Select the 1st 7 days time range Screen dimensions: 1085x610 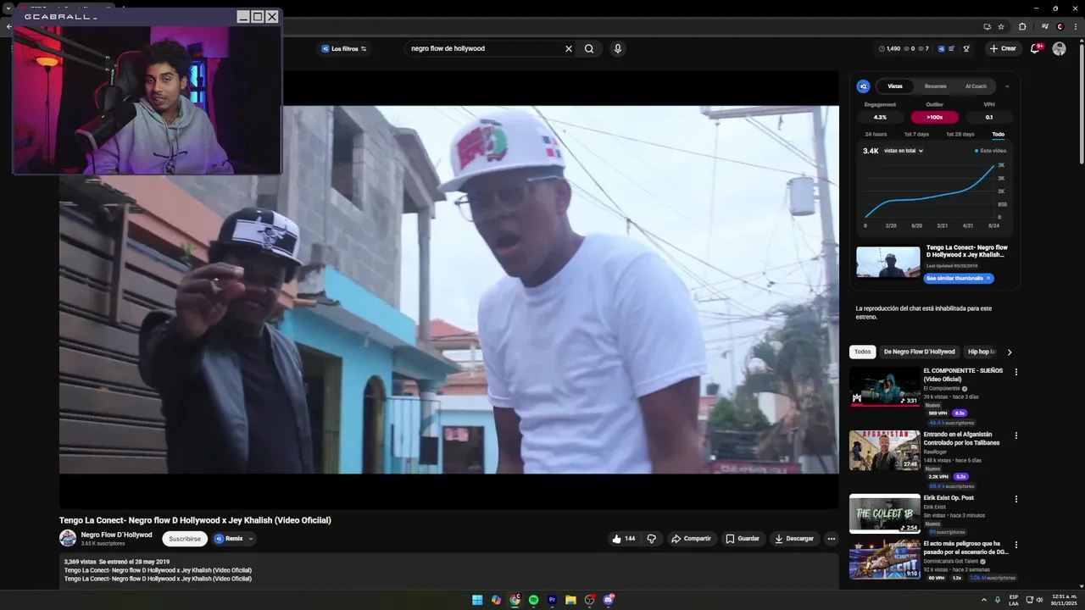pos(916,134)
